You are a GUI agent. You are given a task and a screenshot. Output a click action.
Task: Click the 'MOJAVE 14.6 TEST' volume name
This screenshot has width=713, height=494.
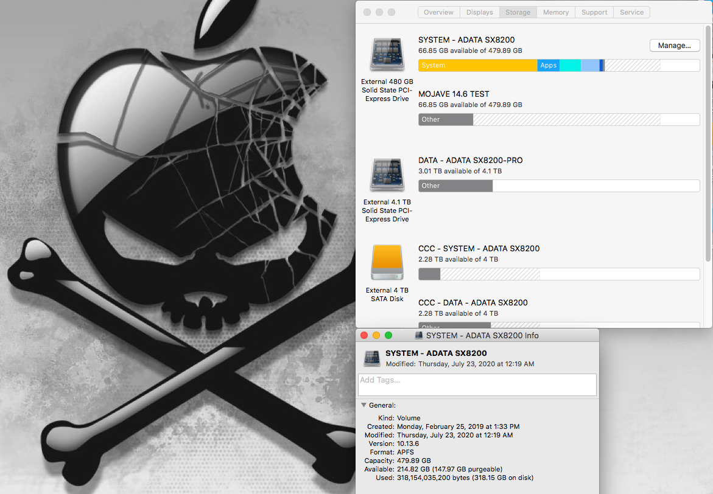point(454,94)
